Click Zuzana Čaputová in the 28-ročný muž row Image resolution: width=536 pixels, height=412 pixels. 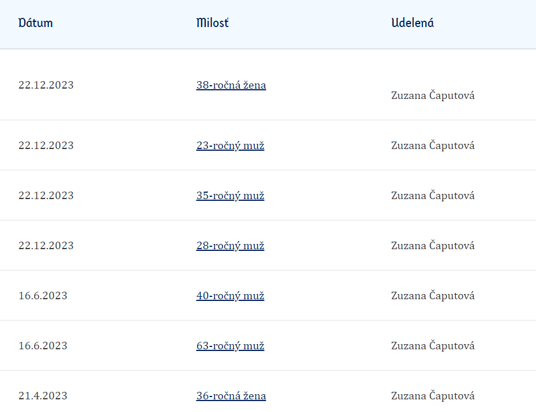point(433,246)
